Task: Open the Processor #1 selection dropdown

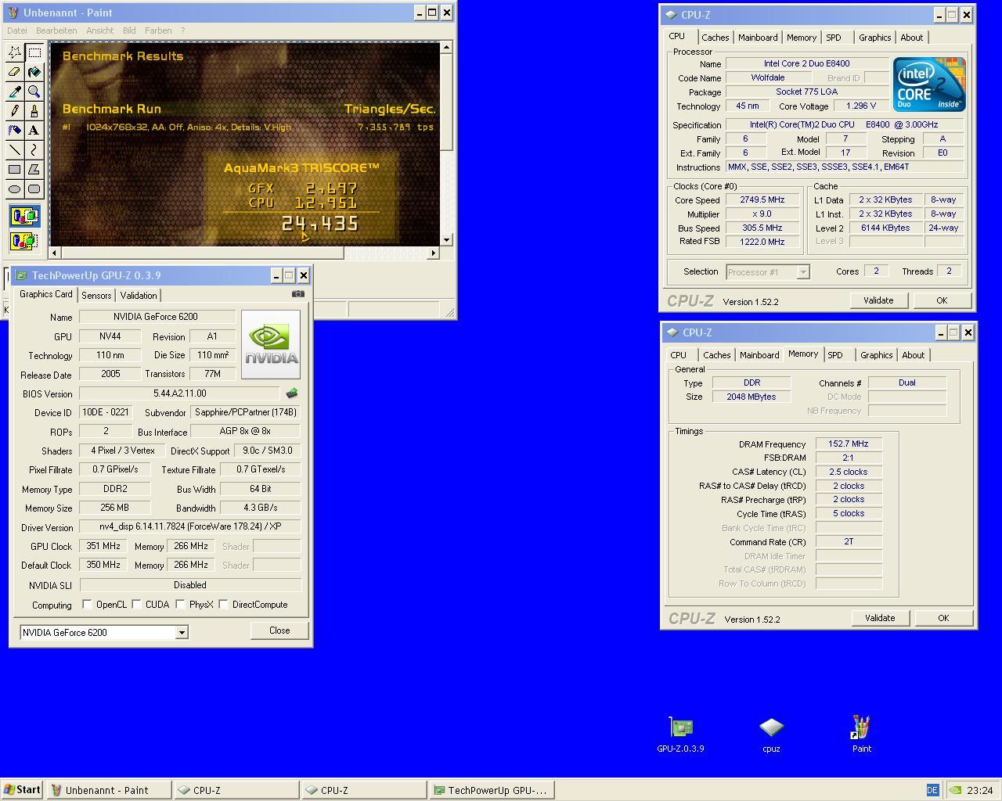Action: point(802,272)
